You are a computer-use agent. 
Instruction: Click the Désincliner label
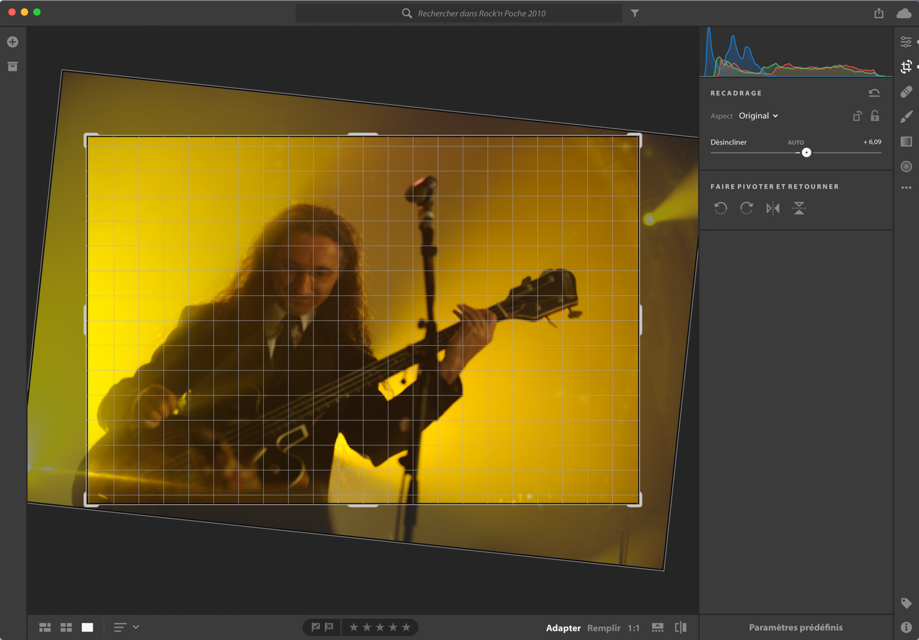tap(728, 143)
